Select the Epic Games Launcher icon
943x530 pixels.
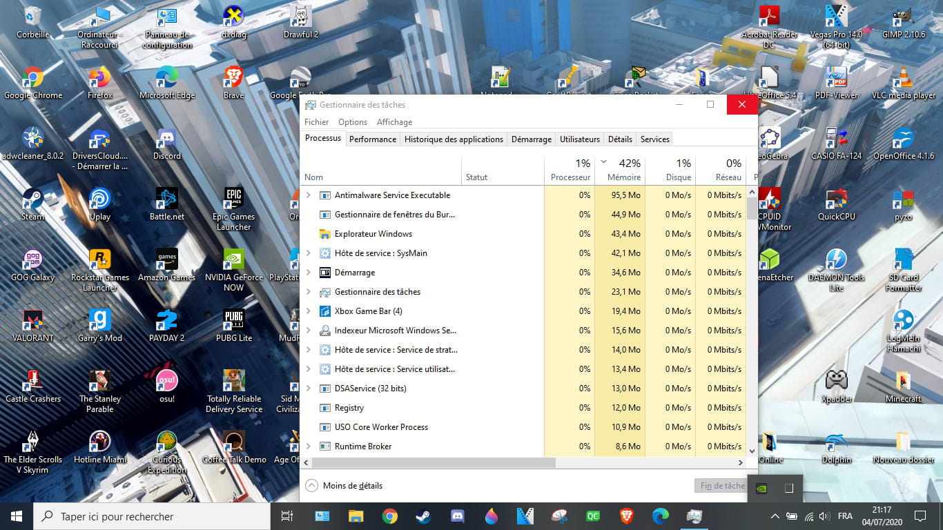pos(233,210)
